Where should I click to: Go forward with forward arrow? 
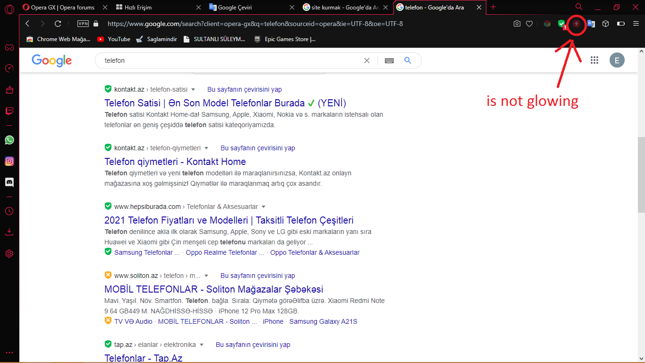[x=42, y=24]
